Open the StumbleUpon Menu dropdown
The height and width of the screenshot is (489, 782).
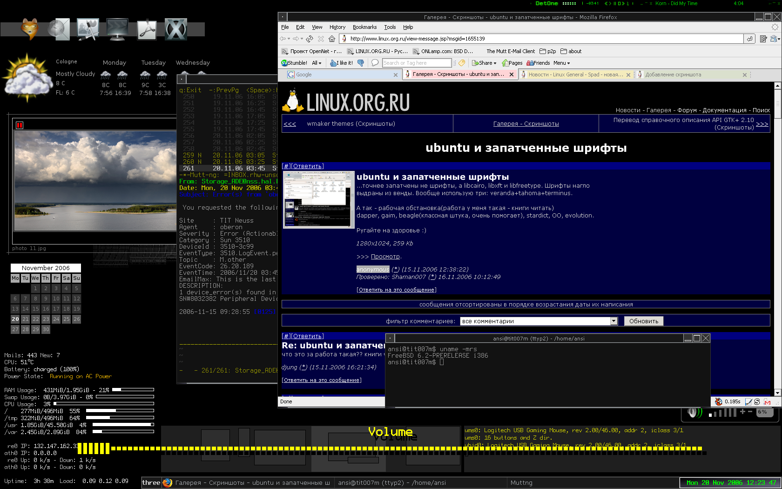click(561, 63)
